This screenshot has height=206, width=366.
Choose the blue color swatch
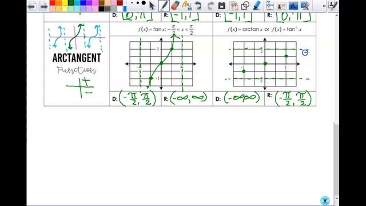[83, 2]
